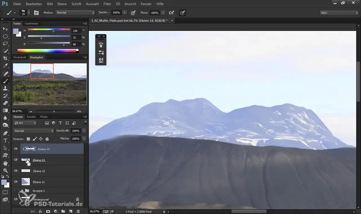Toggle pressure for opacity control
The height and width of the screenshot is (214, 361).
pos(133,13)
